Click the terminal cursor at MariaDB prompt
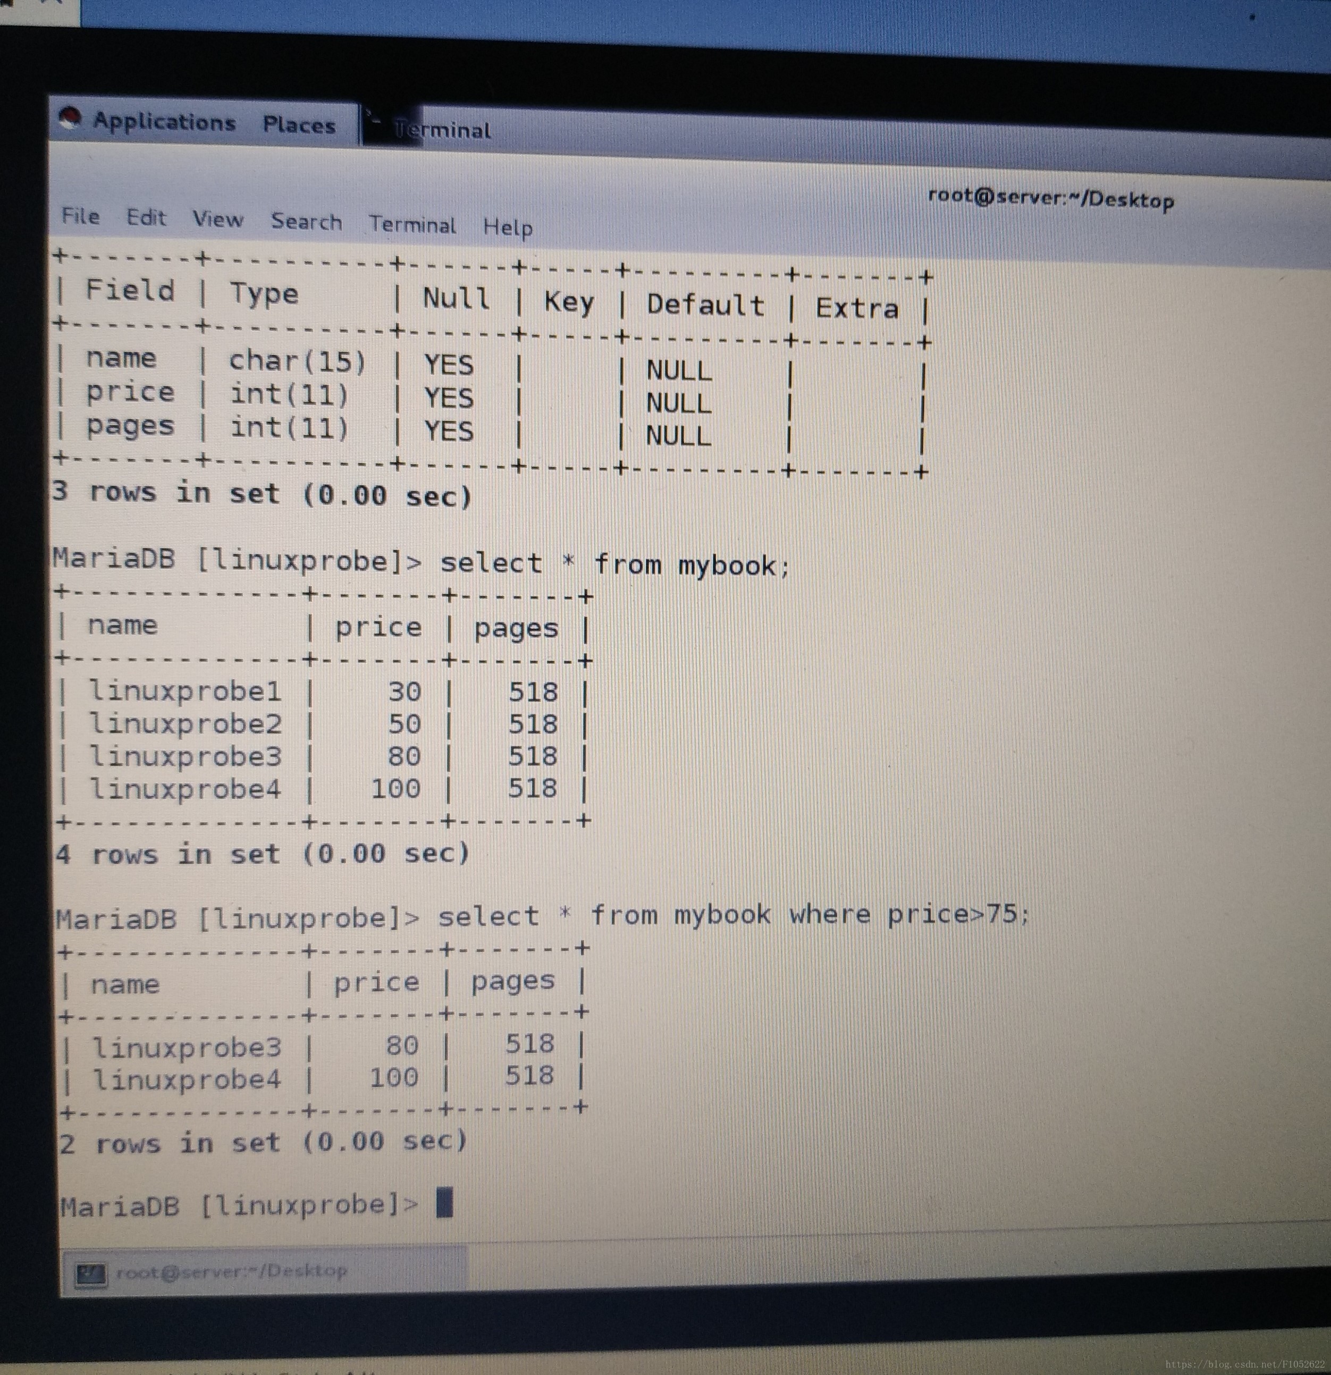This screenshot has width=1331, height=1375. [444, 1203]
